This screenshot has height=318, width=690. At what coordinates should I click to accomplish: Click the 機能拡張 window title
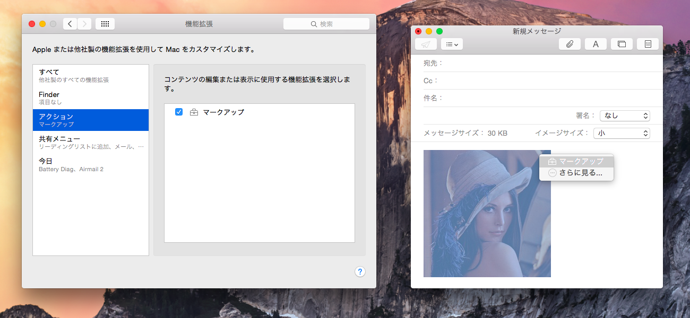pyautogui.click(x=199, y=24)
